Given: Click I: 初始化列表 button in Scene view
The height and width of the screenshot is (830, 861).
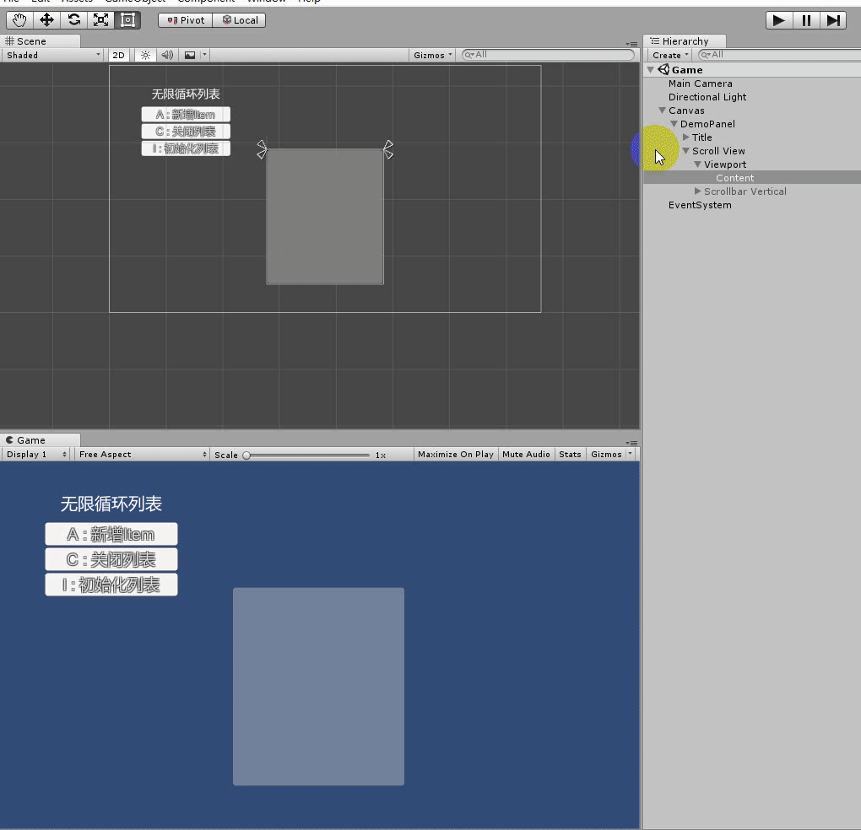Looking at the screenshot, I should pyautogui.click(x=186, y=148).
